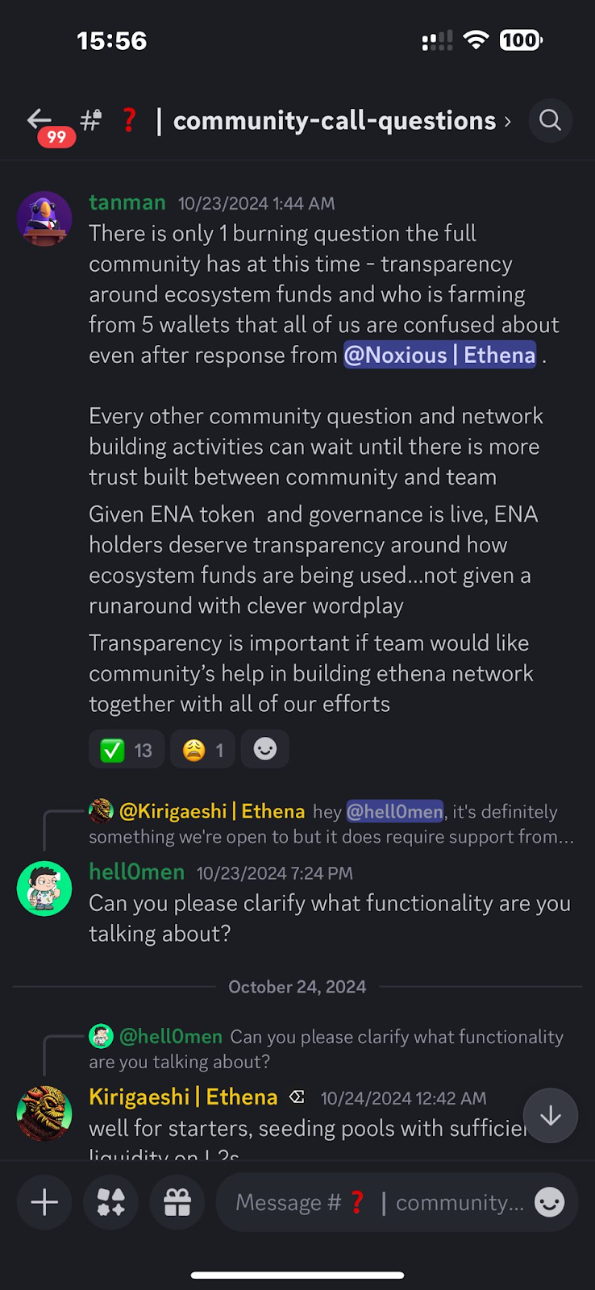
Task: Click the @hell0men mention in blue highlight
Action: coord(394,812)
